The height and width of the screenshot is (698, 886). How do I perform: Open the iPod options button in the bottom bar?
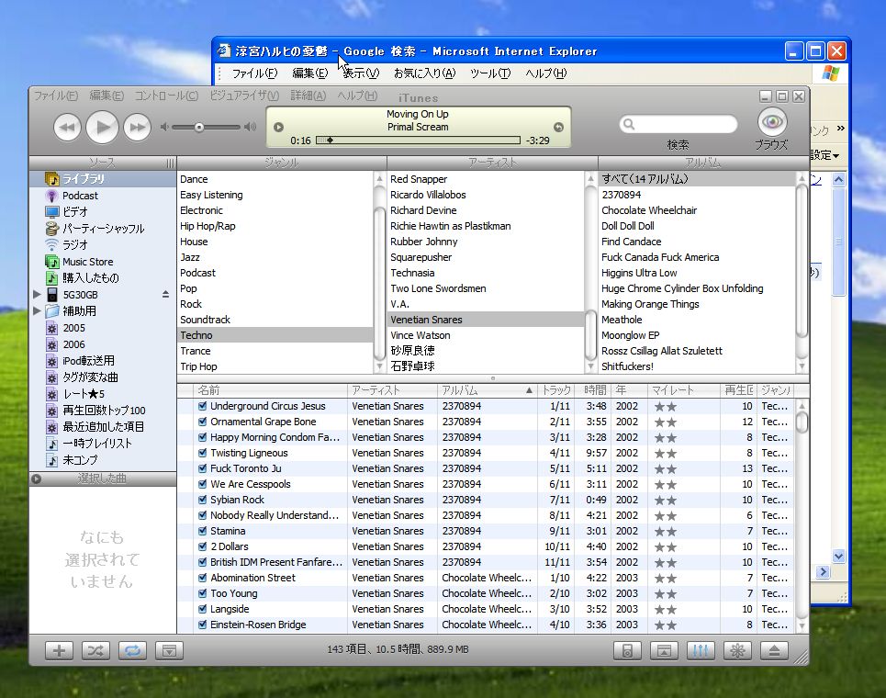pos(627,650)
